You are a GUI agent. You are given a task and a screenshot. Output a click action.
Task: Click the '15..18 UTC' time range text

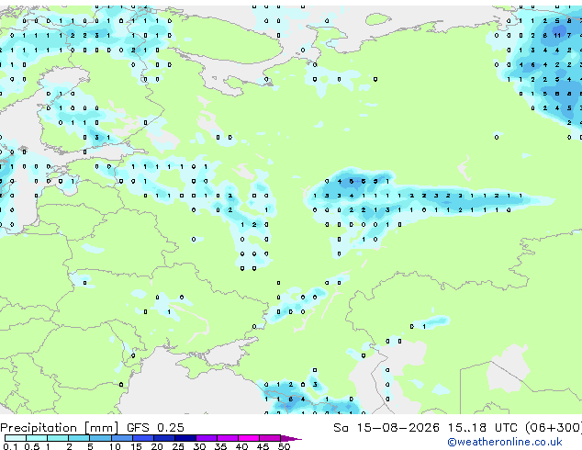point(482,428)
